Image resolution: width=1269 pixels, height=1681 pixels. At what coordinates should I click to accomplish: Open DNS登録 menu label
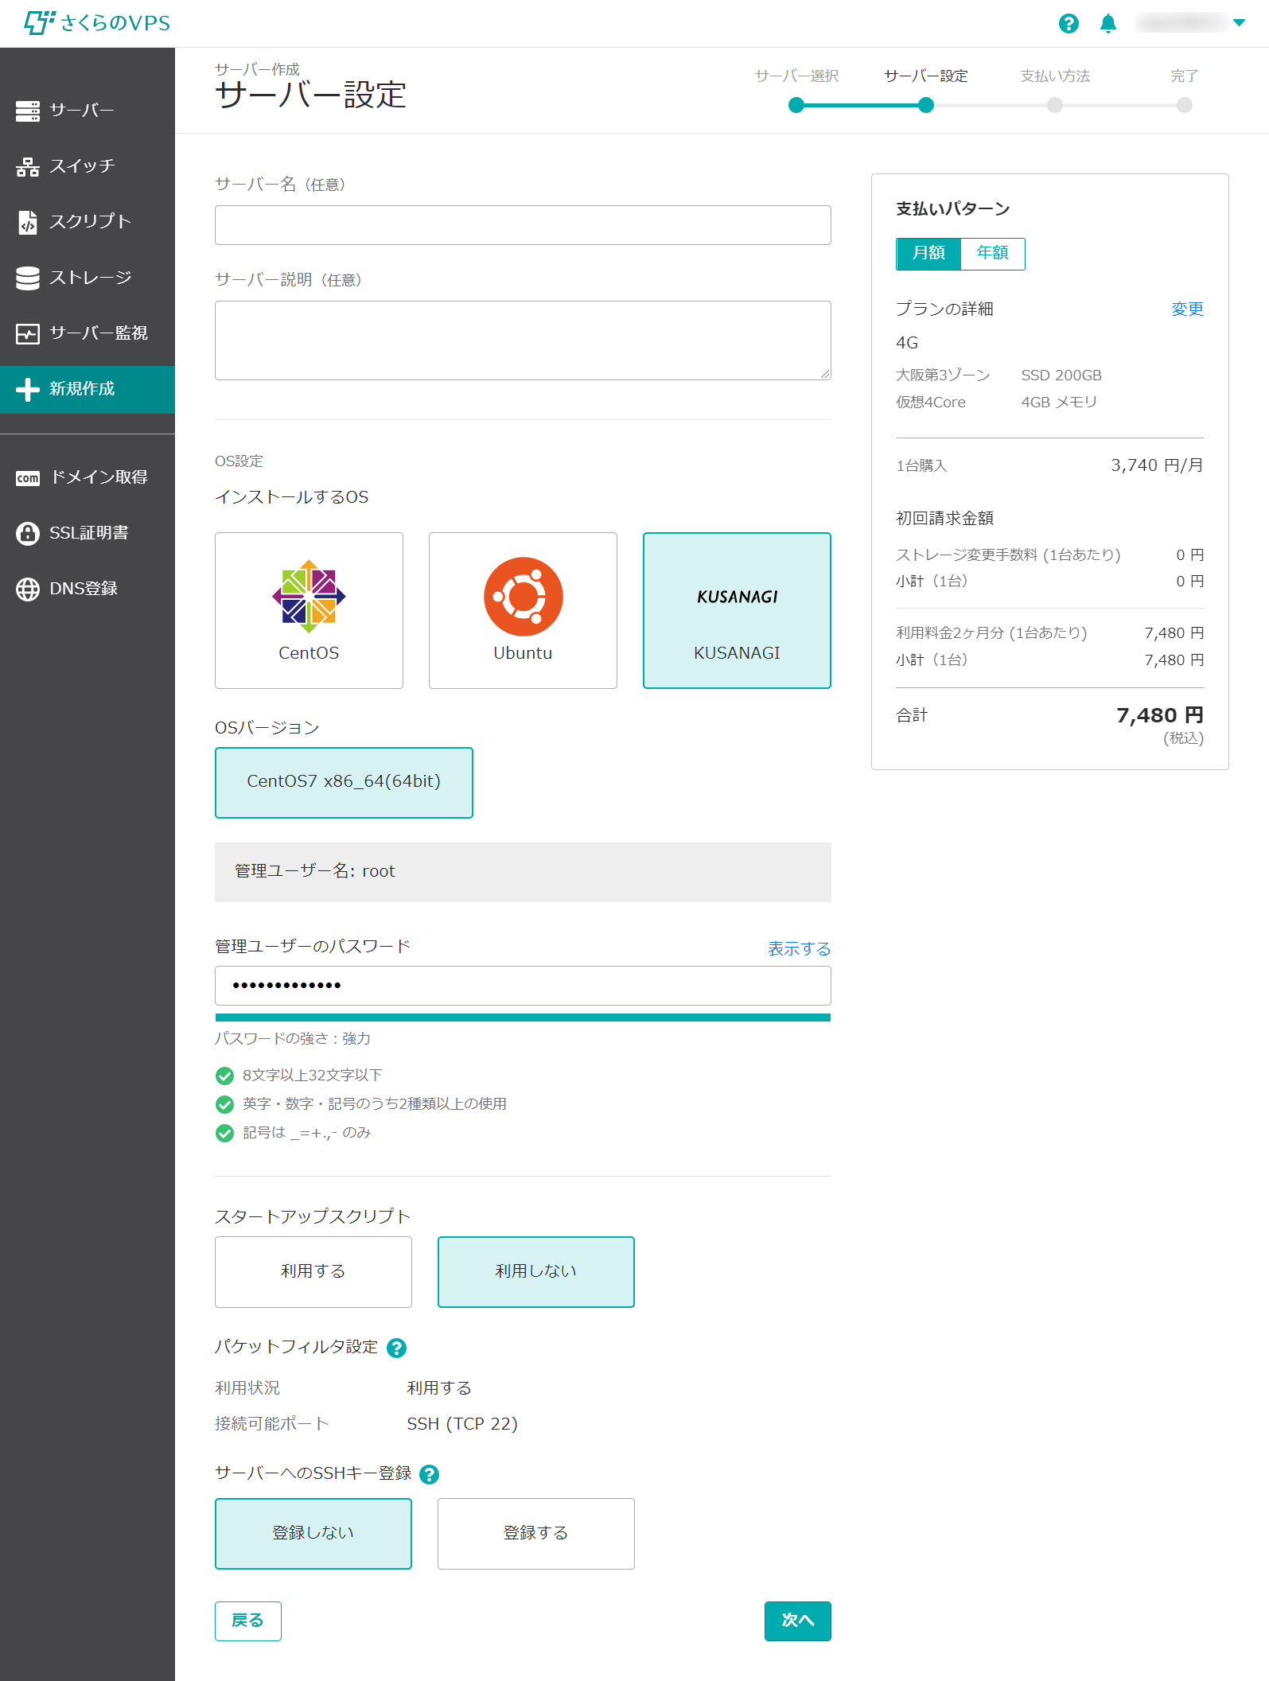(84, 589)
